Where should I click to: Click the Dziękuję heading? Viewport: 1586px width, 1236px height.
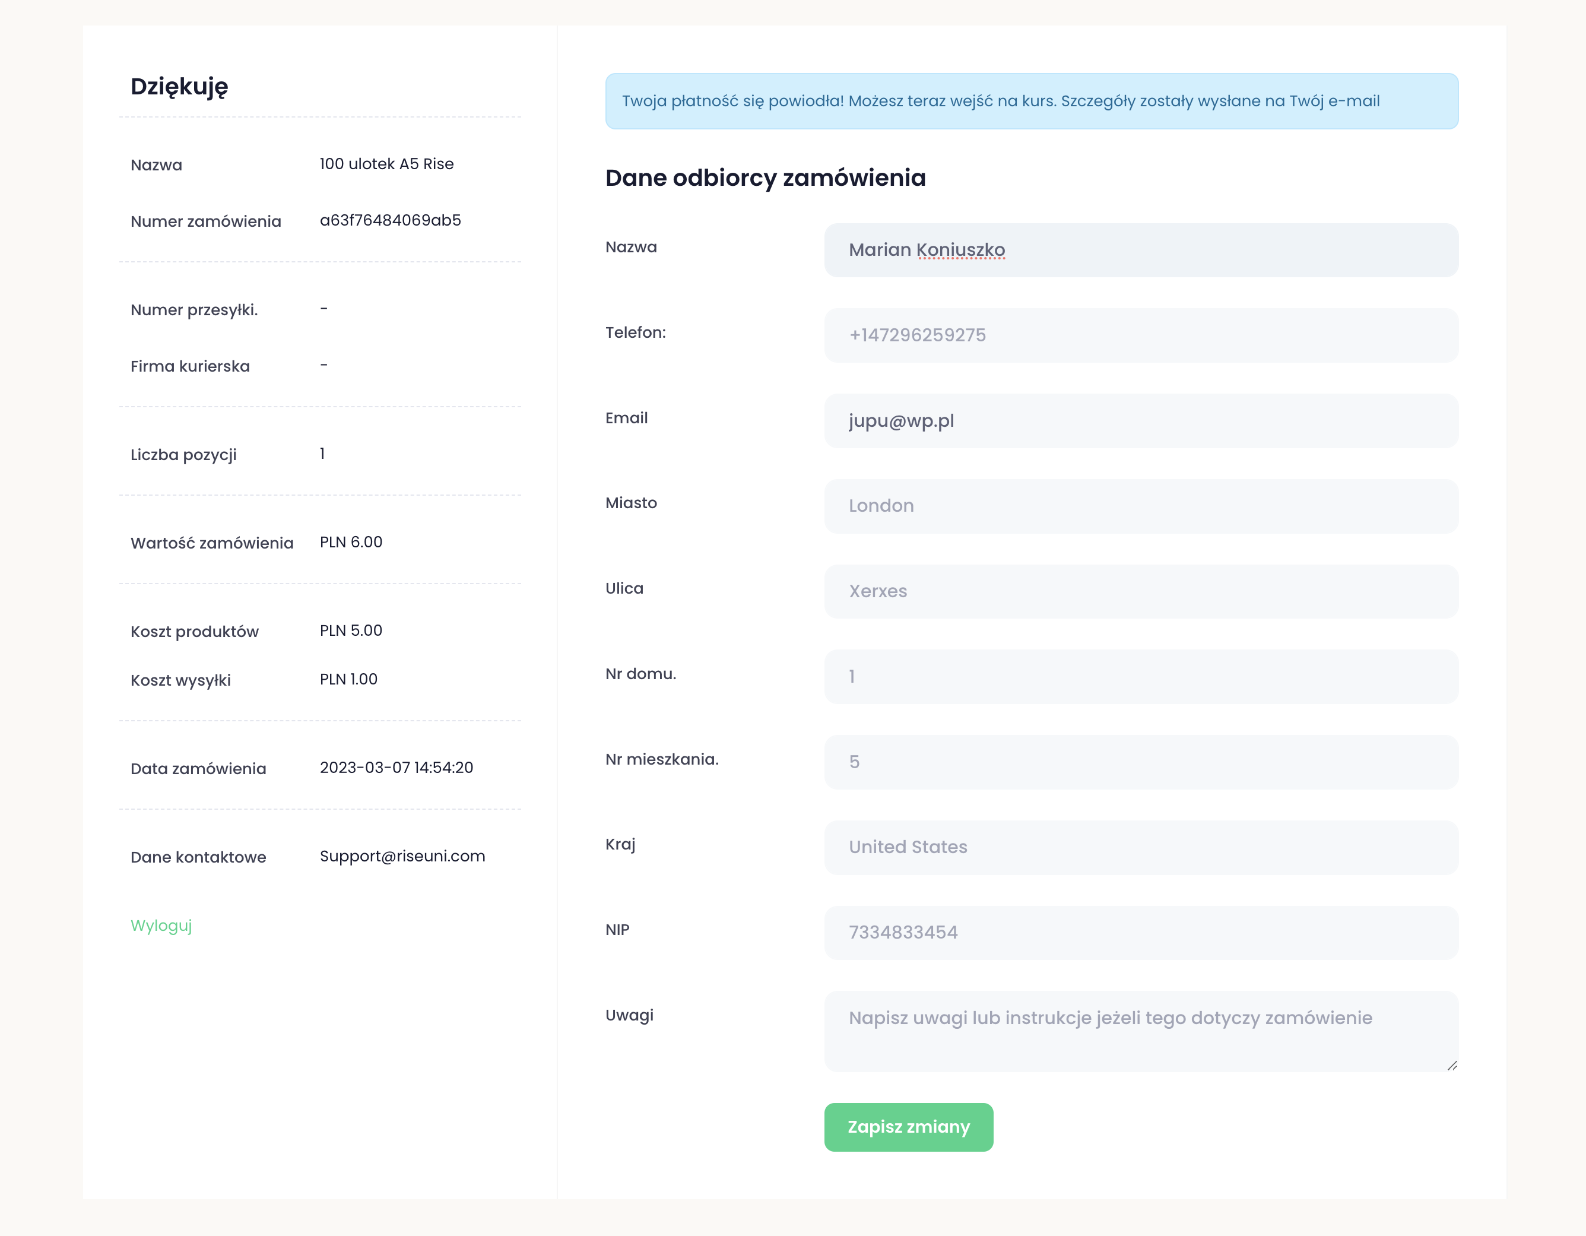click(179, 87)
